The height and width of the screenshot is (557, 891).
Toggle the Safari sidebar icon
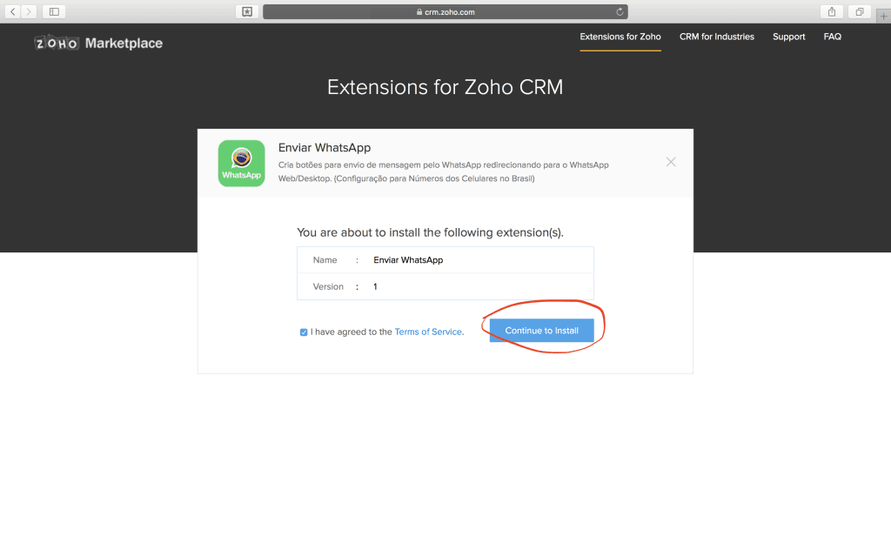pos(54,11)
